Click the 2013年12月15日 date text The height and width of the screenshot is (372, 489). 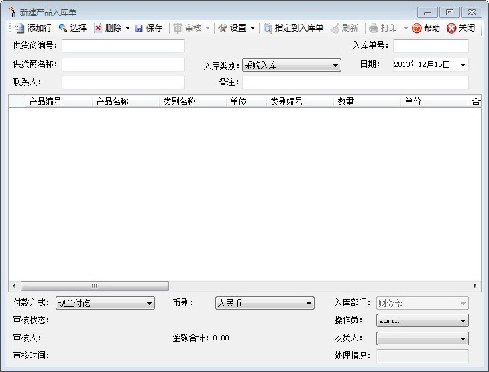tap(422, 64)
